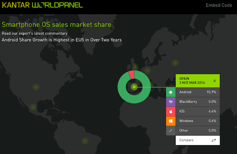Click the Other label in the panel
The width and height of the screenshot is (237, 154).
[184, 130]
